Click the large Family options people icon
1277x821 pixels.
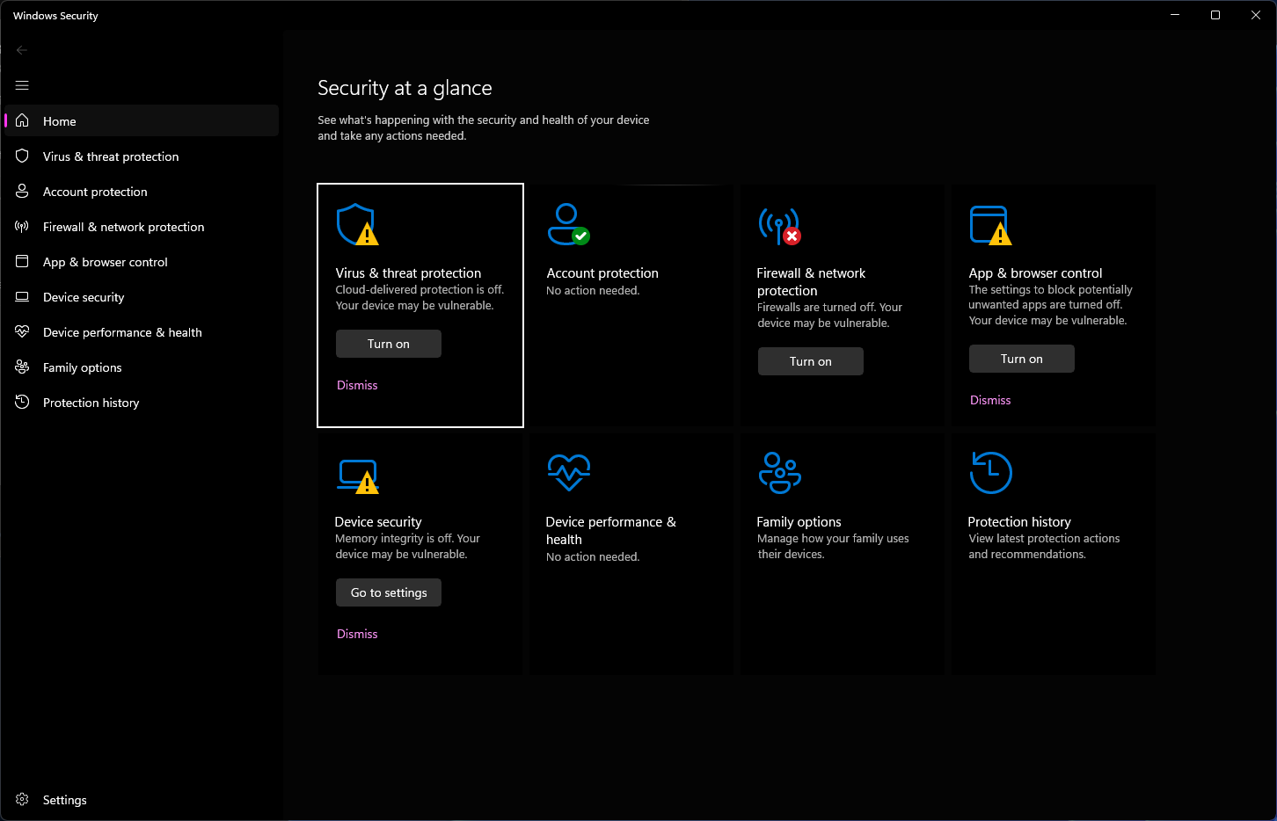coord(779,473)
